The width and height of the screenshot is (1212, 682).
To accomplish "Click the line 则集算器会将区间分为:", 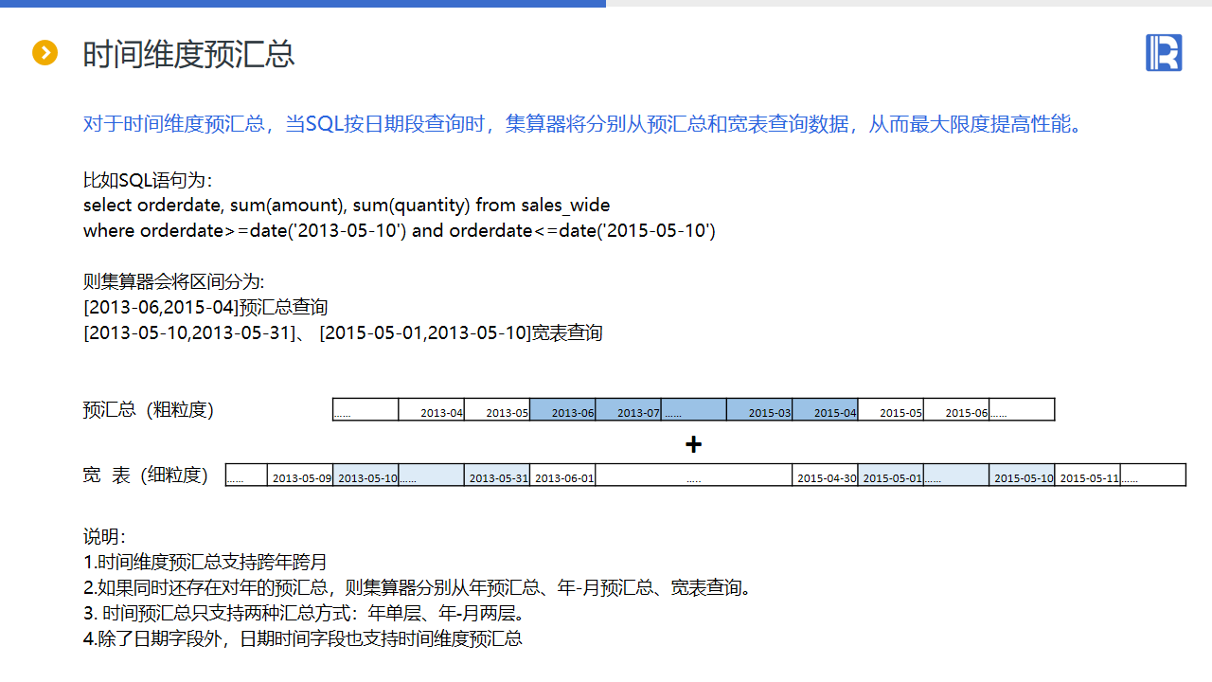I will pos(174,282).
